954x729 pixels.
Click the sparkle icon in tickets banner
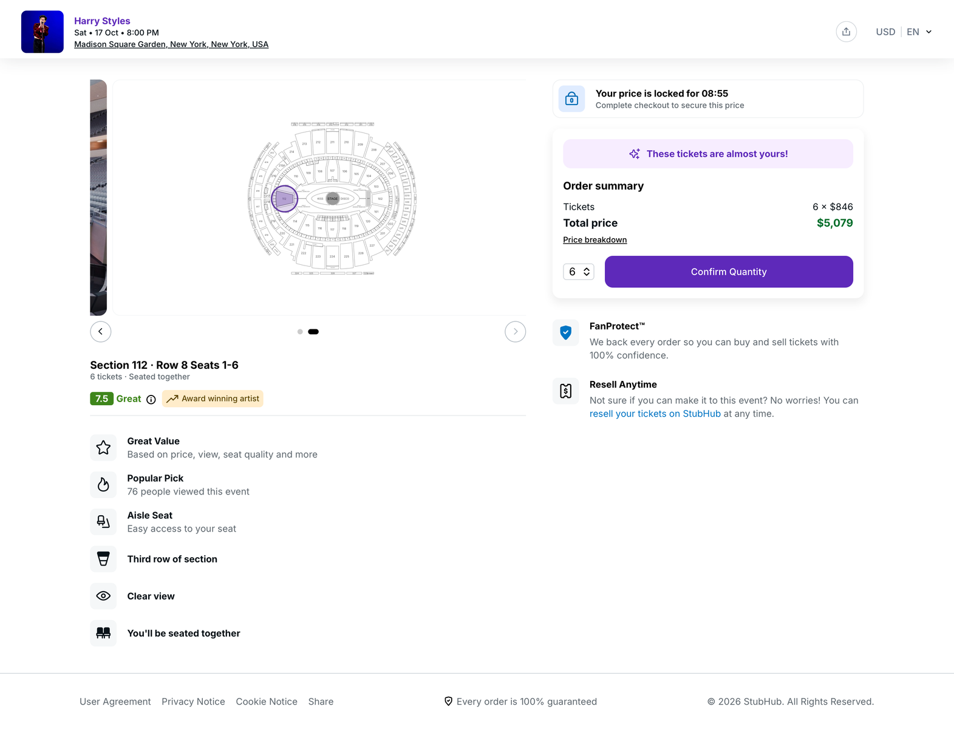tap(635, 154)
